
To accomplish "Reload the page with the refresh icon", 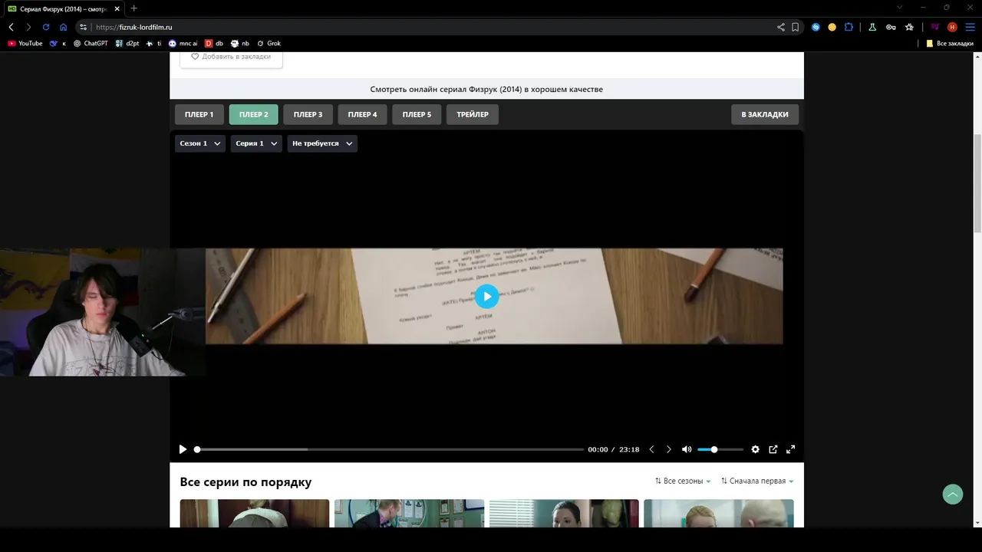I will click(46, 27).
